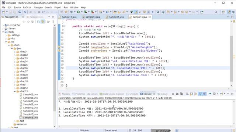
Task: Click the Open Perspective icon
Action: pyautogui.click(x=223, y=12)
